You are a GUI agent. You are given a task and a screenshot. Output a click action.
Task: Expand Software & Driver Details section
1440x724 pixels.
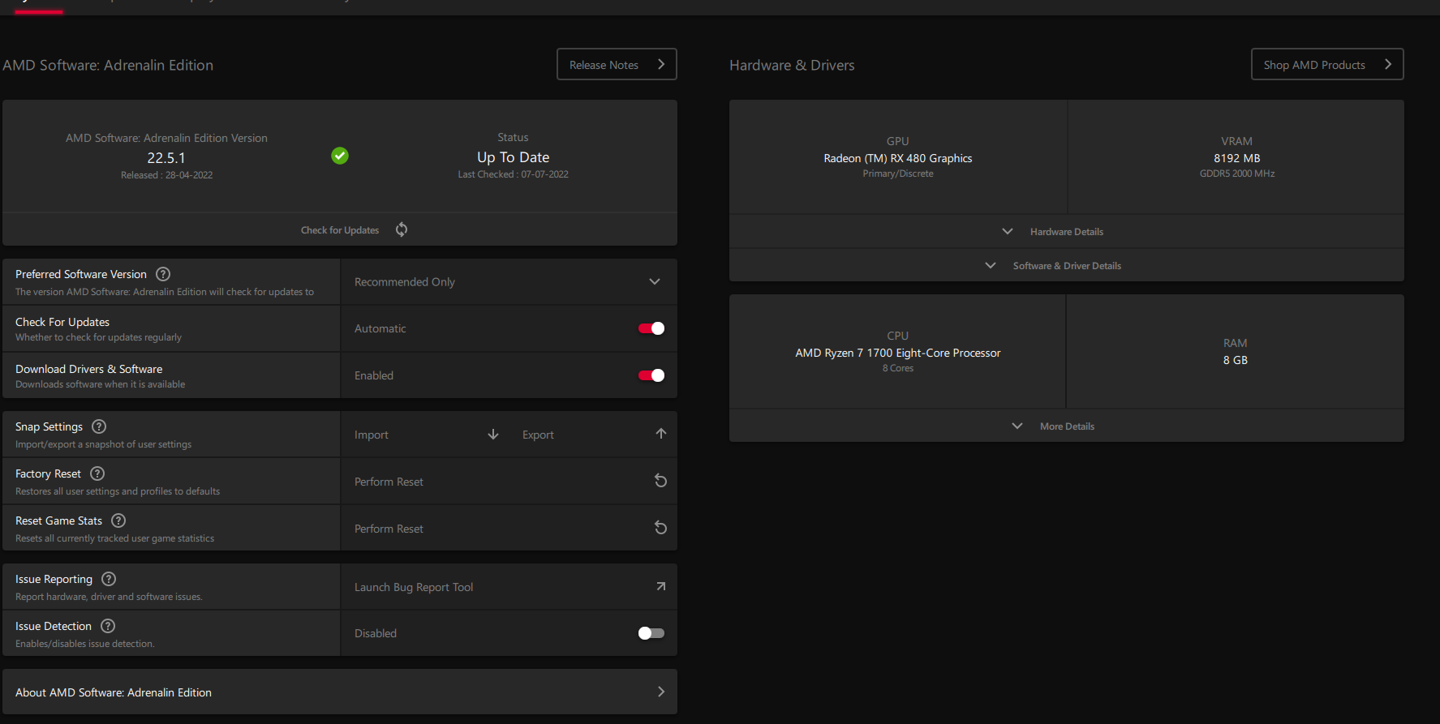point(1067,265)
